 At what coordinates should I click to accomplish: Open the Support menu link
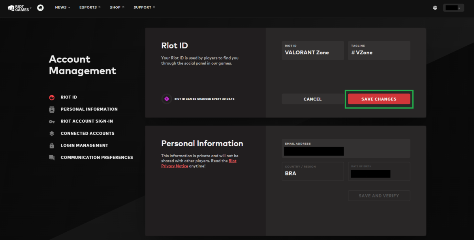coord(144,7)
